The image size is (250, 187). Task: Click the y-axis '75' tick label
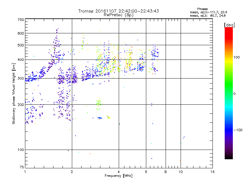(22, 167)
